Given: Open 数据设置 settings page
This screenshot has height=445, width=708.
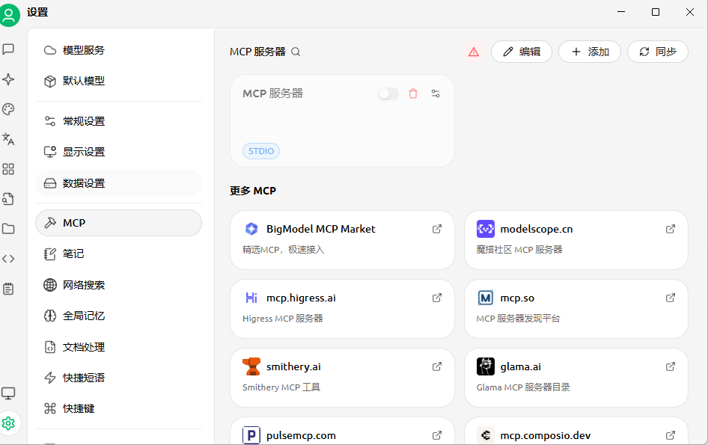Looking at the screenshot, I should [x=118, y=183].
